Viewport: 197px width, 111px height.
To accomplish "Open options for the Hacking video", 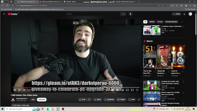I will click(183, 82).
